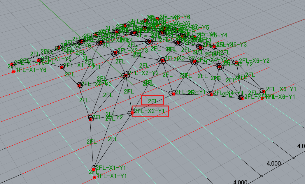Viewport: 305px width, 184px height.
Task: Select the red node left of 2FL-X4-Y1 label
Action: (x=211, y=95)
